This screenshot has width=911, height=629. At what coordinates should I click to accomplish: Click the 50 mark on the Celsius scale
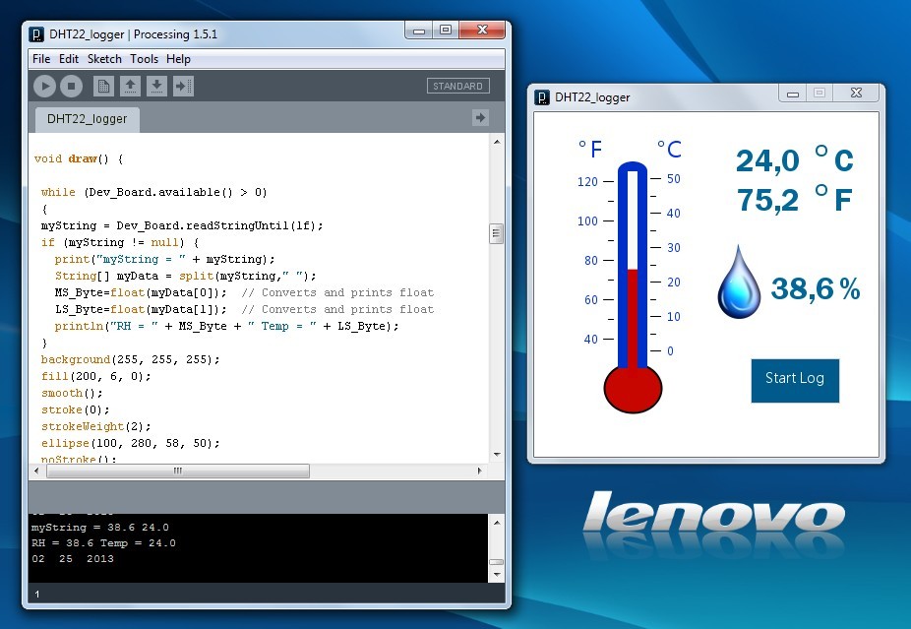(673, 179)
